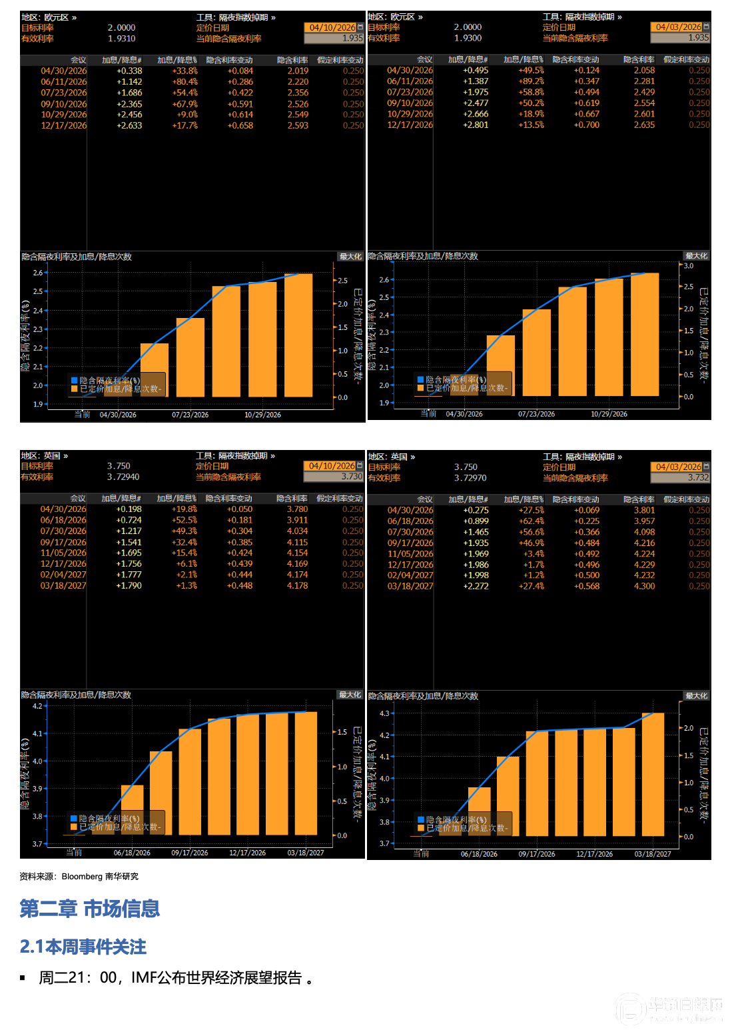Expand the 地区: 欧元区 selector in the 04/10/2026 panel
The width and height of the screenshot is (734, 1036).
[49, 17]
